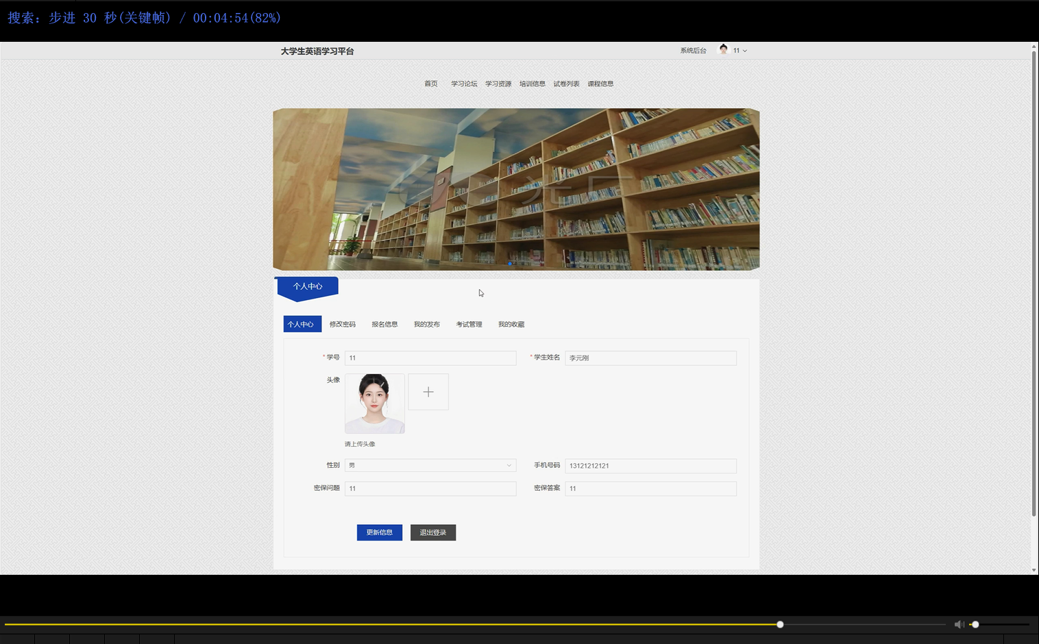Switch to 报名信息 tab
The width and height of the screenshot is (1039, 644).
(384, 324)
